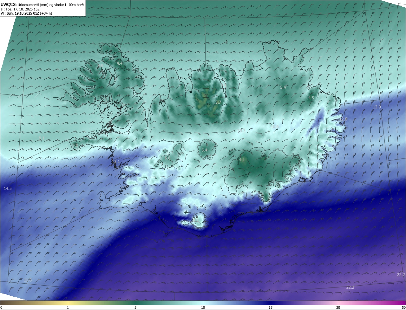This screenshot has width=406, height=310.
Task: Click the valid time 'VT: Sun. 19.10.2025 01Z (+34 h)'
Action: tap(26, 14)
